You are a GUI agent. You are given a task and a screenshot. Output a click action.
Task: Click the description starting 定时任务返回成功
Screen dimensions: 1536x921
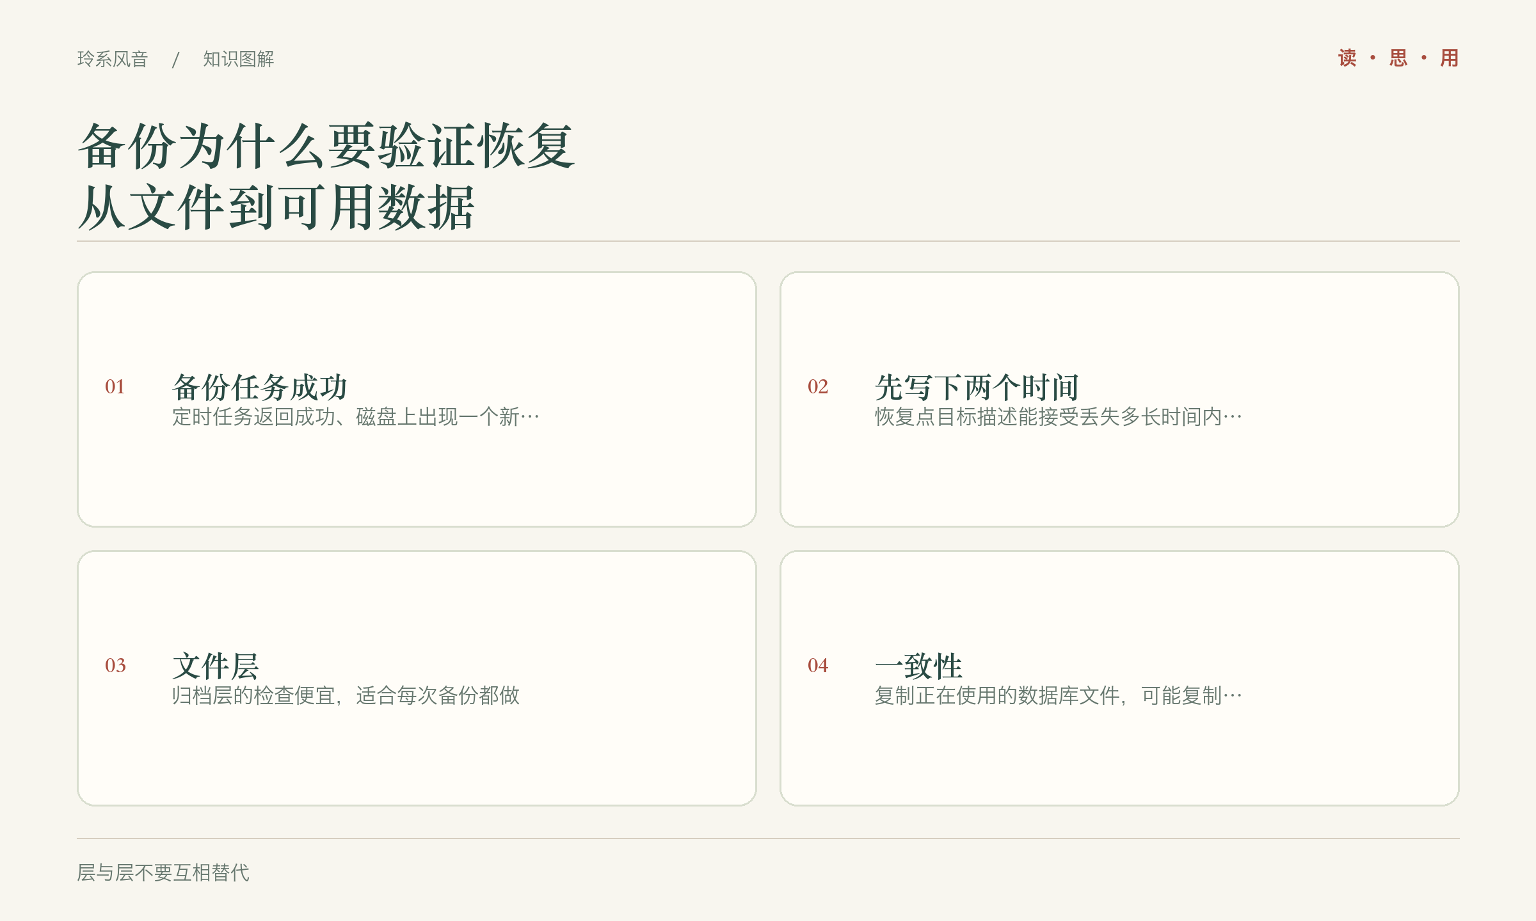[x=356, y=417]
